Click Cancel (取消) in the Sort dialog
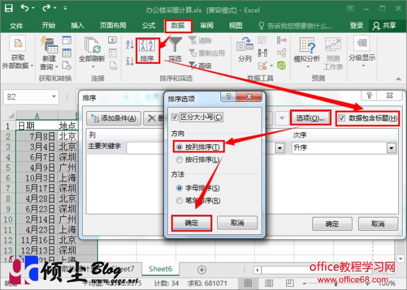This screenshot has height=290, width=407. click(x=378, y=224)
